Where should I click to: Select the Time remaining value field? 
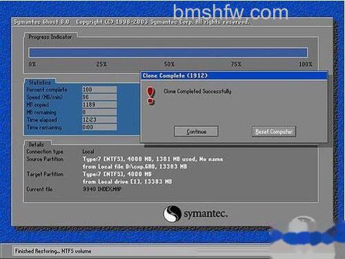99,127
